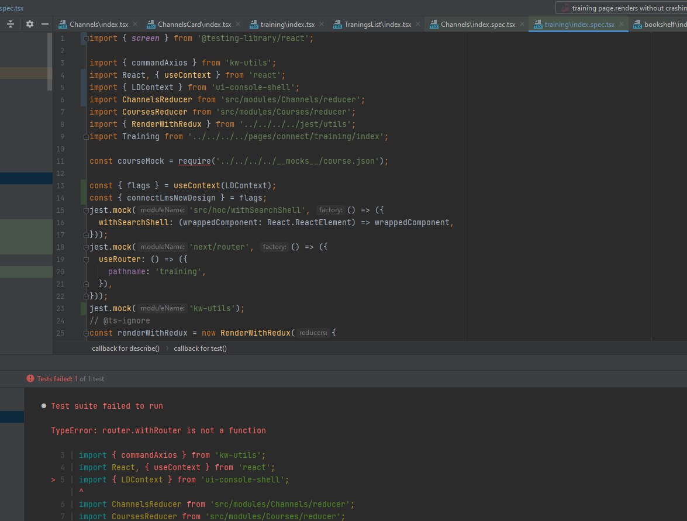Click 'callback for describe()' breadcrumb
The image size is (687, 521).
[125, 349]
